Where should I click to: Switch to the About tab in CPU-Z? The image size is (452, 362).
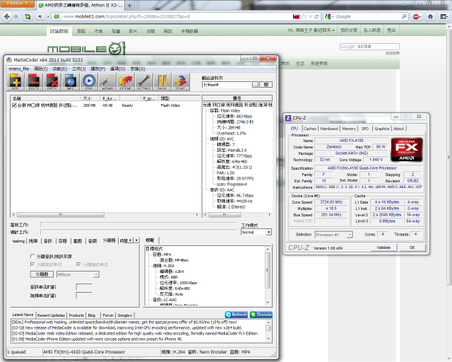point(398,129)
